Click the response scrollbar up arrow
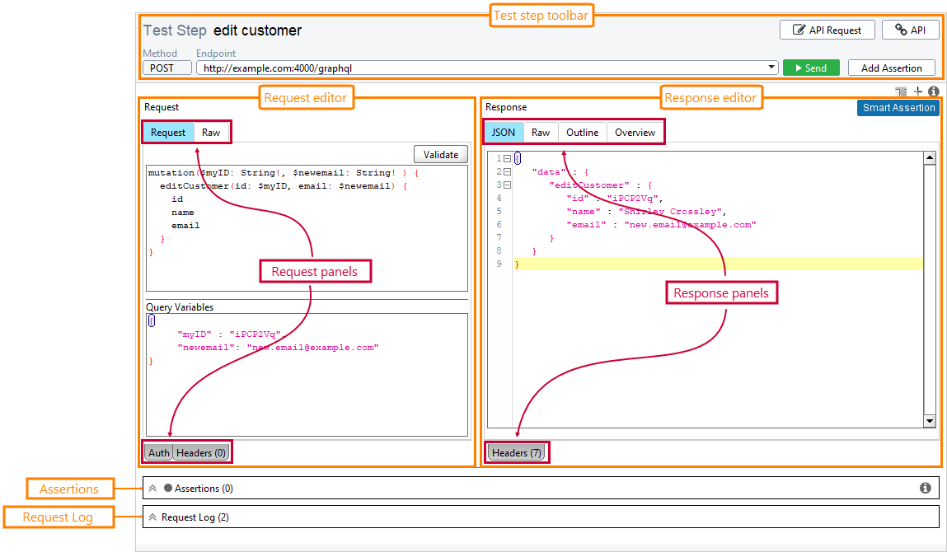Screen dimensions: 947x552 pyautogui.click(x=930, y=158)
